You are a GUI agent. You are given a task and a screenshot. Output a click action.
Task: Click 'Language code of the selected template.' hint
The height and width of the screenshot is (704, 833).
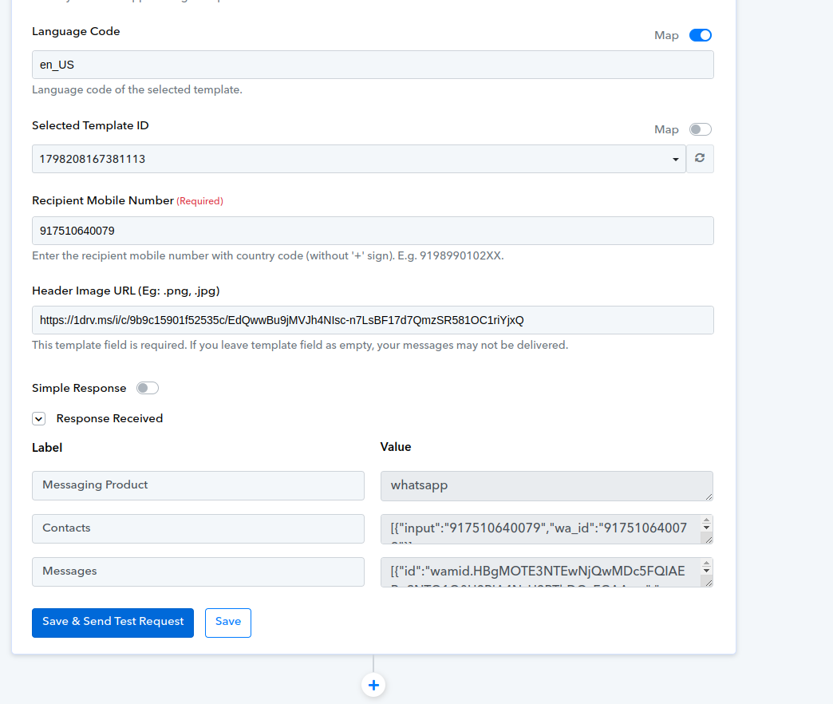coord(137,89)
